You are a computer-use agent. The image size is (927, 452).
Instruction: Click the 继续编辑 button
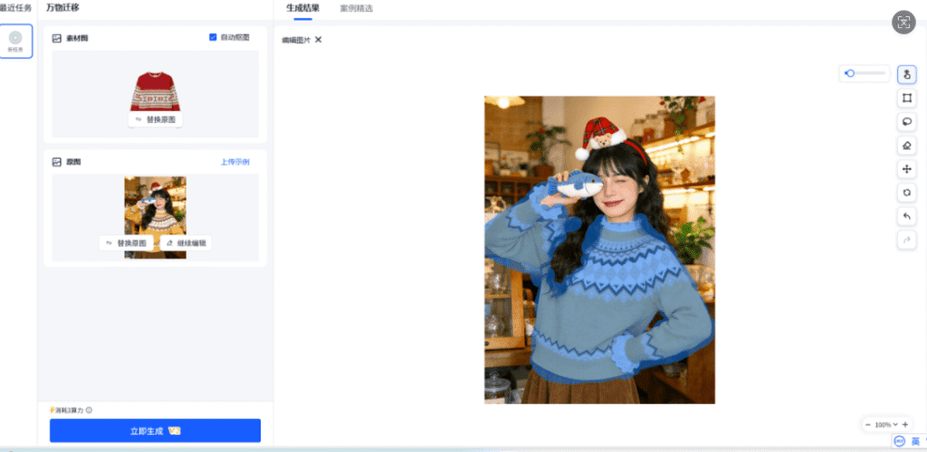click(x=186, y=242)
